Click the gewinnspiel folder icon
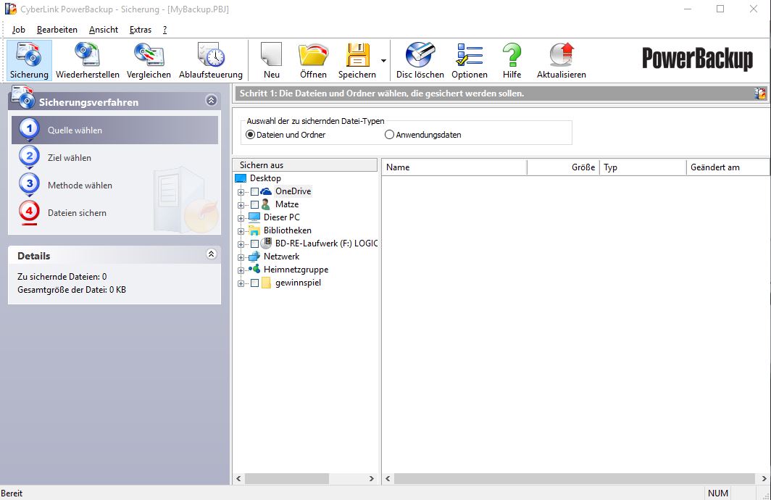 (x=266, y=283)
